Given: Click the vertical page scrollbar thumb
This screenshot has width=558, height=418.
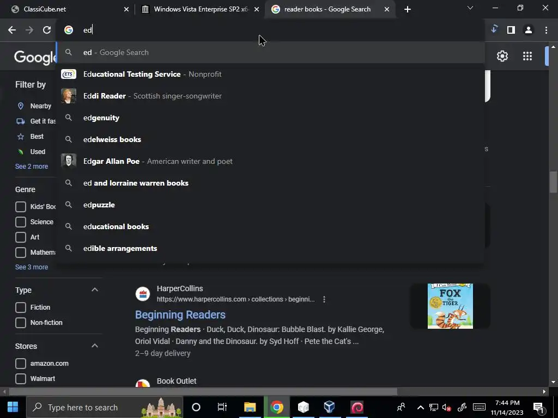Looking at the screenshot, I should 553,182.
